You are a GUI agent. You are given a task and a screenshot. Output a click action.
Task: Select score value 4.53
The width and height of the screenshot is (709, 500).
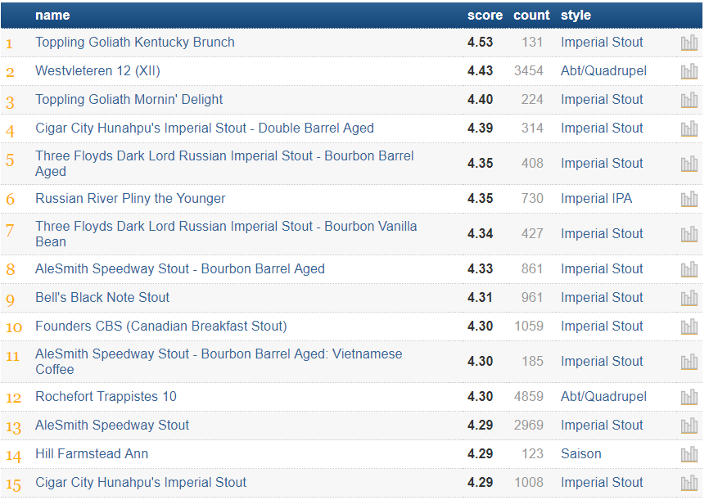click(481, 42)
